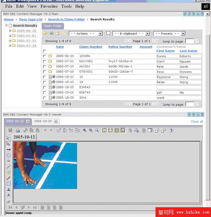Click the print icon in viewer toolbar
The image size is (211, 217).
tap(18, 130)
